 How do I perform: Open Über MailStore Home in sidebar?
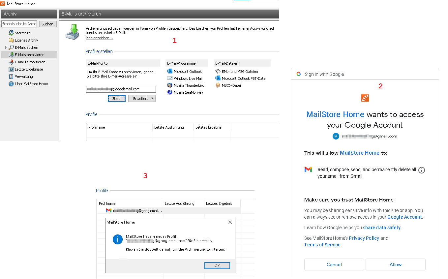tap(31, 84)
